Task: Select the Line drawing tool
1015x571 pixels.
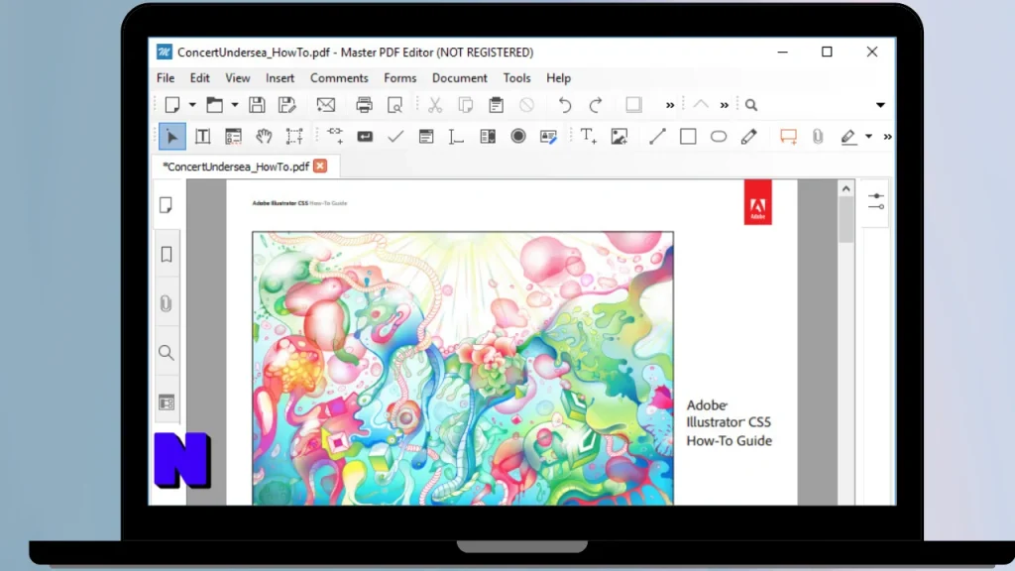Action: pyautogui.click(x=657, y=137)
